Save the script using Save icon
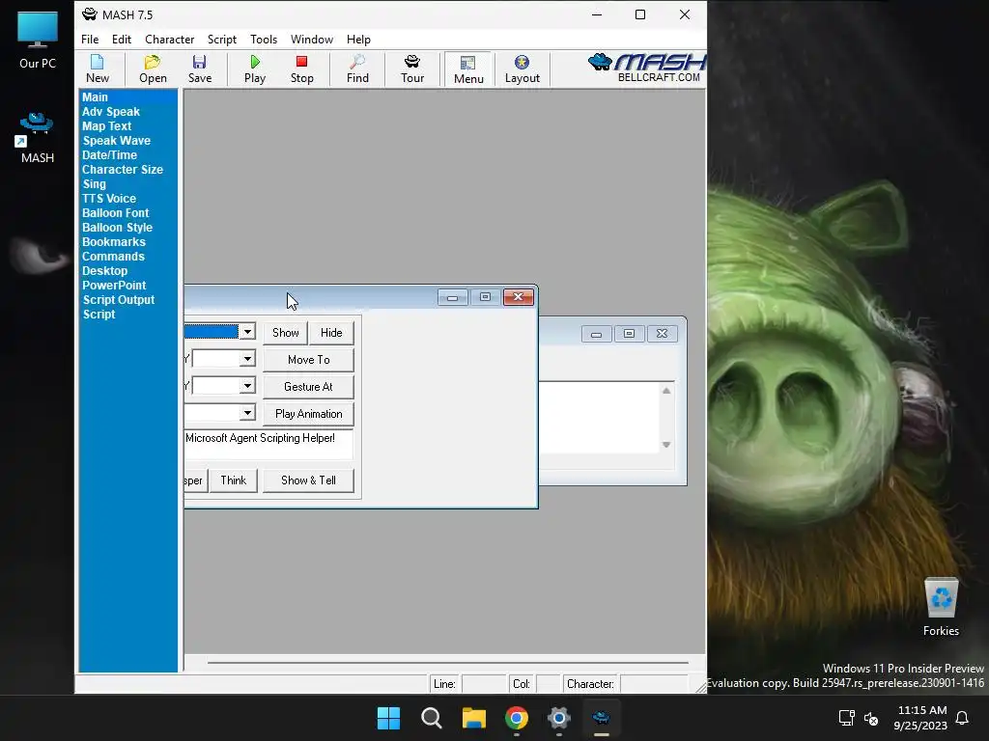Screen dimensions: 989x741 (199, 69)
